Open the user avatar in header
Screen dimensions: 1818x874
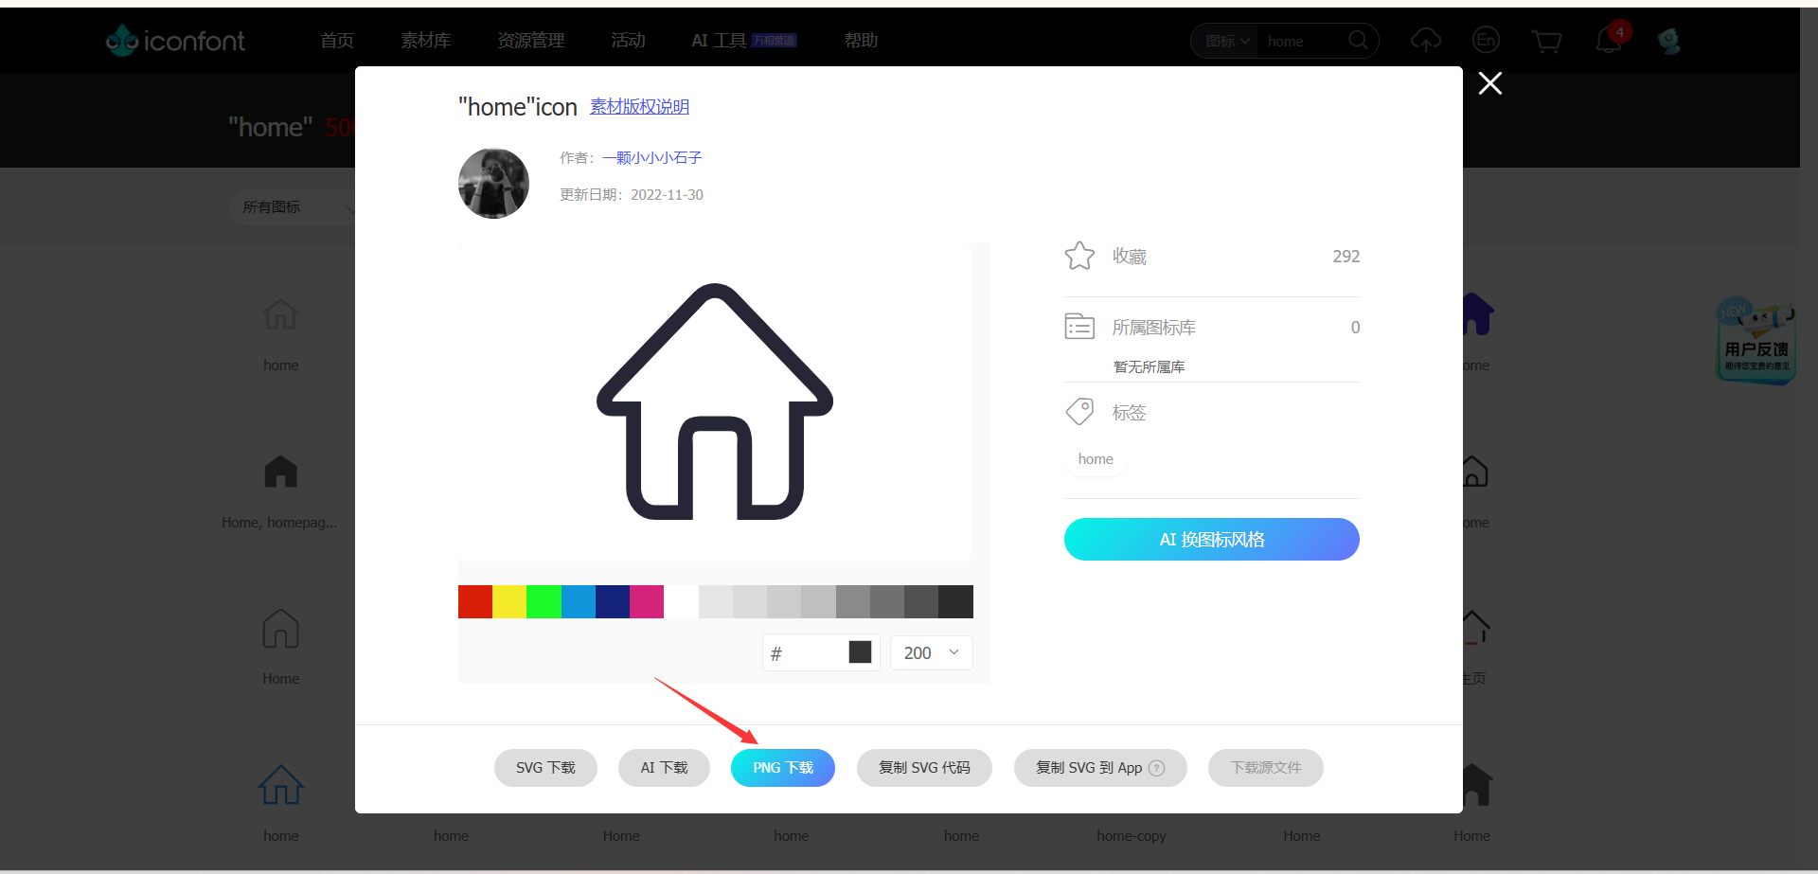[x=1668, y=40]
